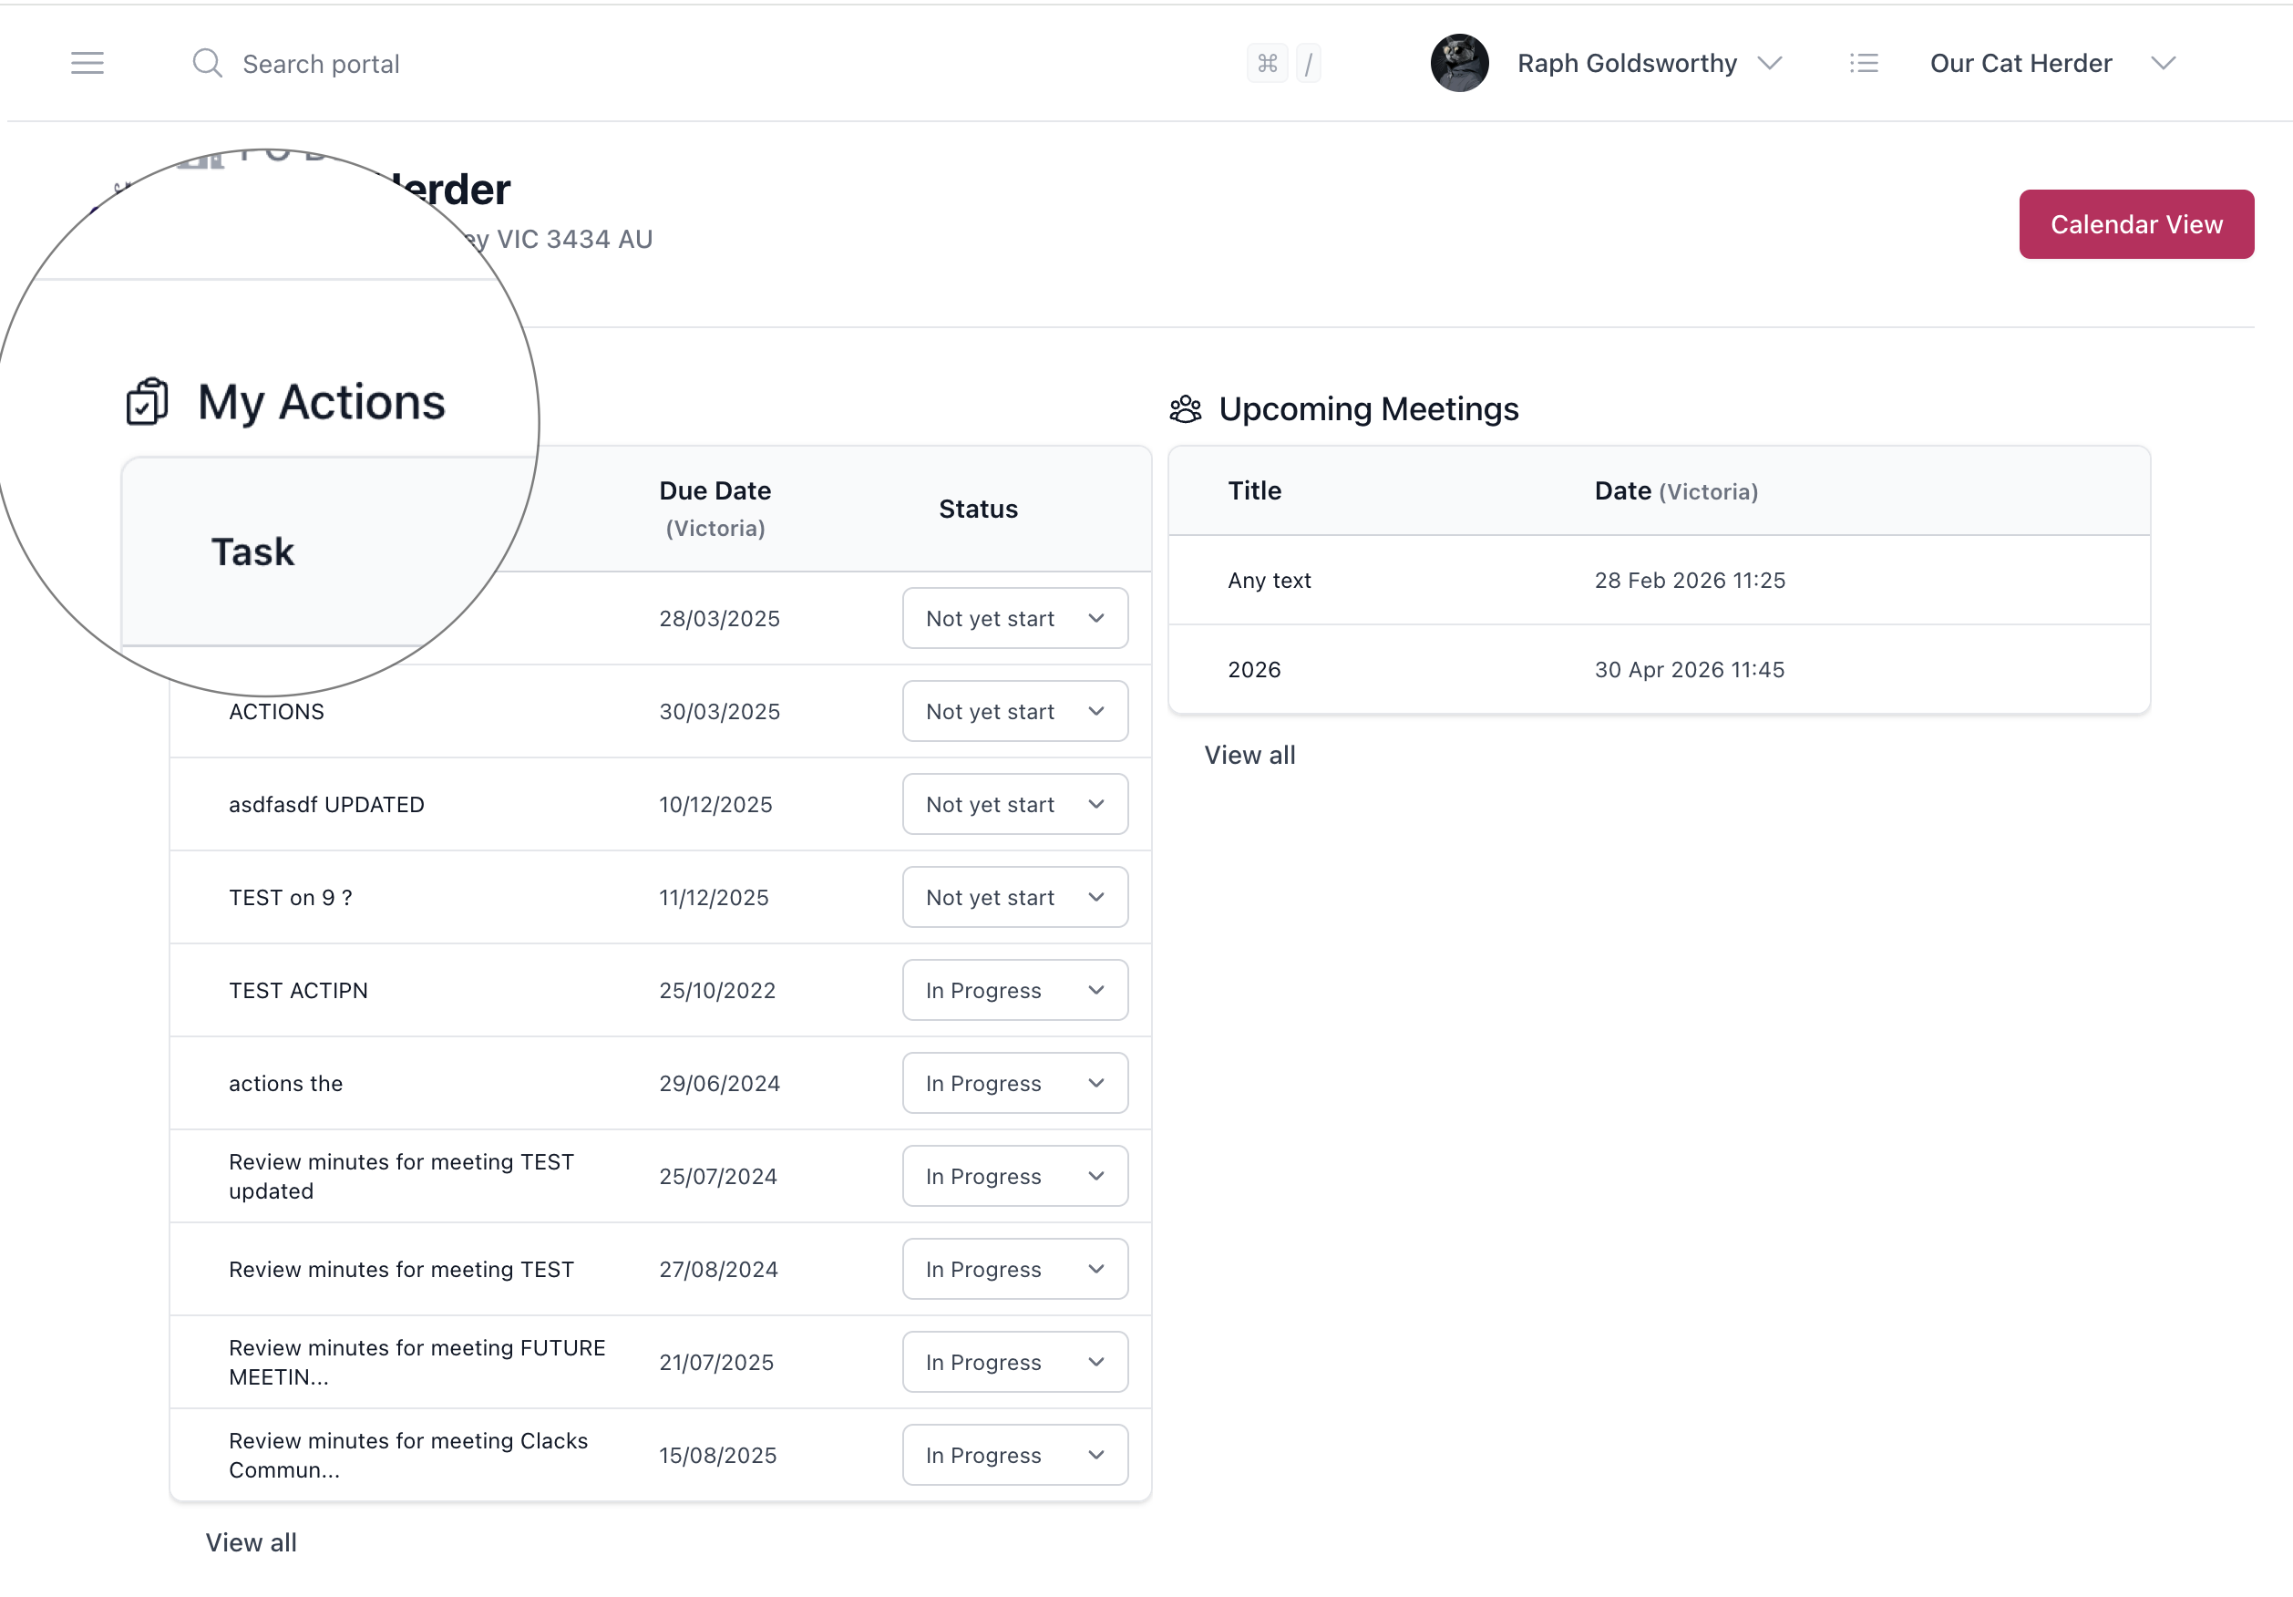Click the My Actions clipboard icon

(146, 403)
